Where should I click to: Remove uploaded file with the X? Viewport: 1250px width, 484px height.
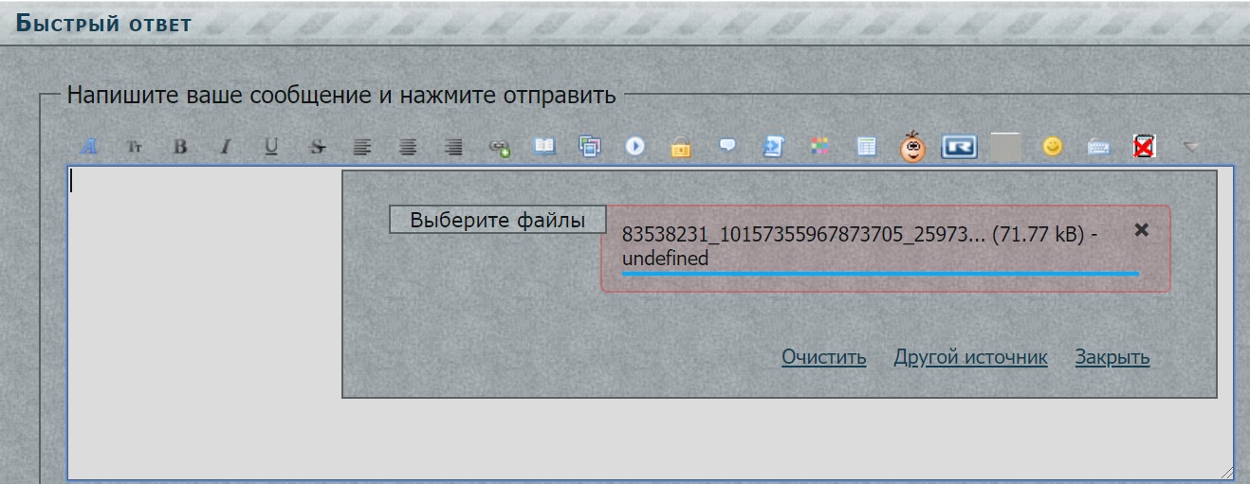(x=1142, y=230)
